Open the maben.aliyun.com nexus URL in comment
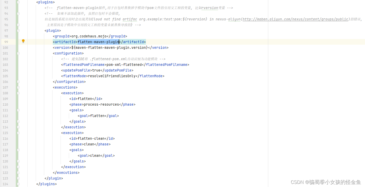This screenshot has height=187, width=365. pos(295,19)
